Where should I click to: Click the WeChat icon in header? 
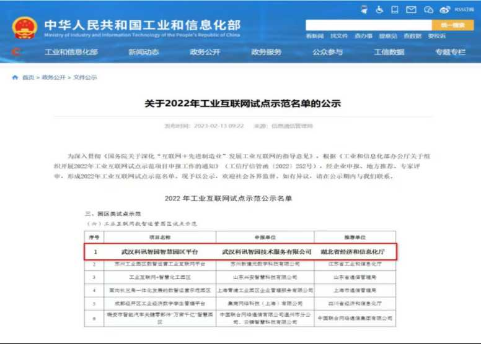[428, 10]
